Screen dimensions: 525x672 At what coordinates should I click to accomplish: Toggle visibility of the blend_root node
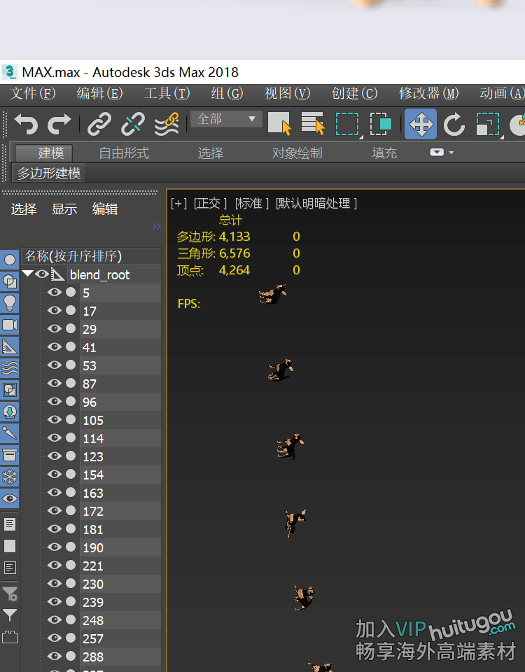(x=42, y=274)
